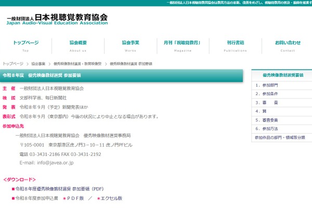This screenshot has width=312, height=208.
Task: Open 月刊「視聴覚教育」Magazine menu item
Action: click(183, 46)
